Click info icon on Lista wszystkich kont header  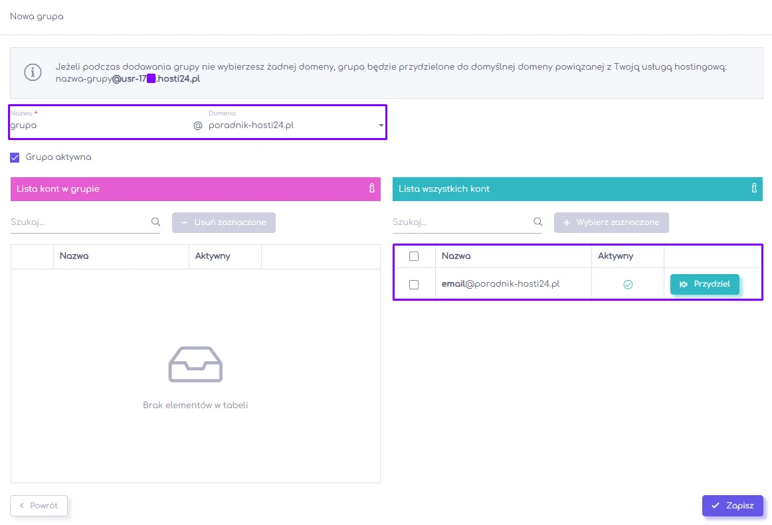754,188
